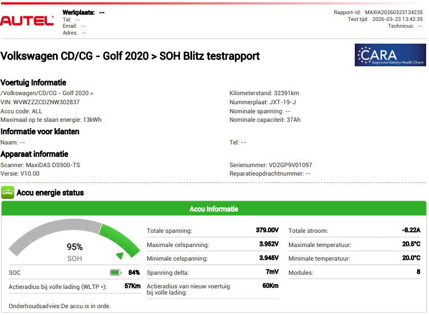Select the green Accu Informatie header bar
The width and height of the screenshot is (429, 315).
[214, 209]
